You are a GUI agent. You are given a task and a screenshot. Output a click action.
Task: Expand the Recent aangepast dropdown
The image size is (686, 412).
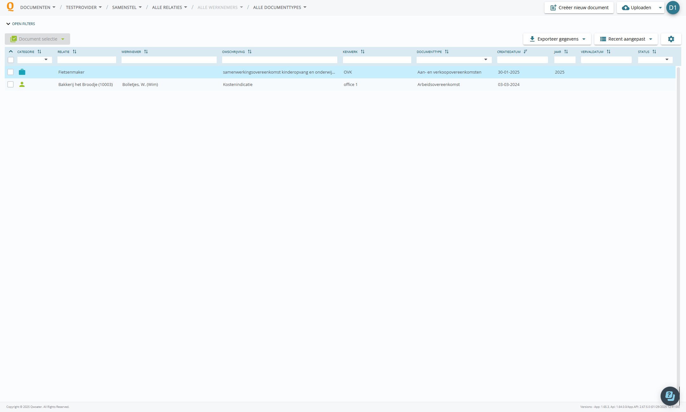tap(626, 39)
